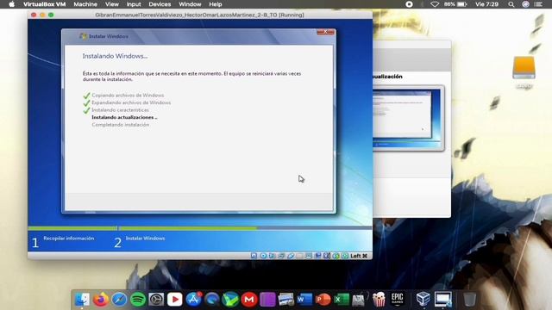The width and height of the screenshot is (552, 310).
Task: Open the orange external drive on desktop
Action: [524, 67]
